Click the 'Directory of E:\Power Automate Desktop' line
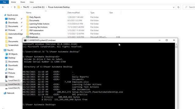The image size is (195, 109). (x=48, y=67)
